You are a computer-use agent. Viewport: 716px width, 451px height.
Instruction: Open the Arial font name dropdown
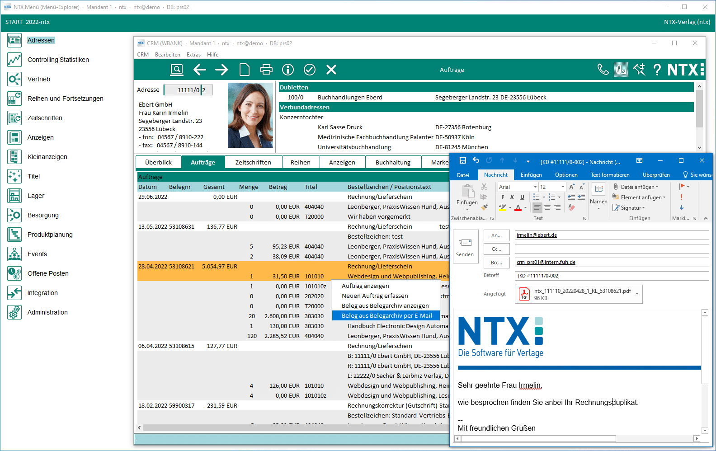point(536,187)
